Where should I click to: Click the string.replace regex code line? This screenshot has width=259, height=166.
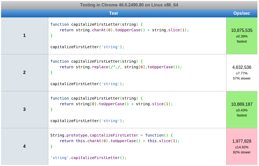point(121,67)
